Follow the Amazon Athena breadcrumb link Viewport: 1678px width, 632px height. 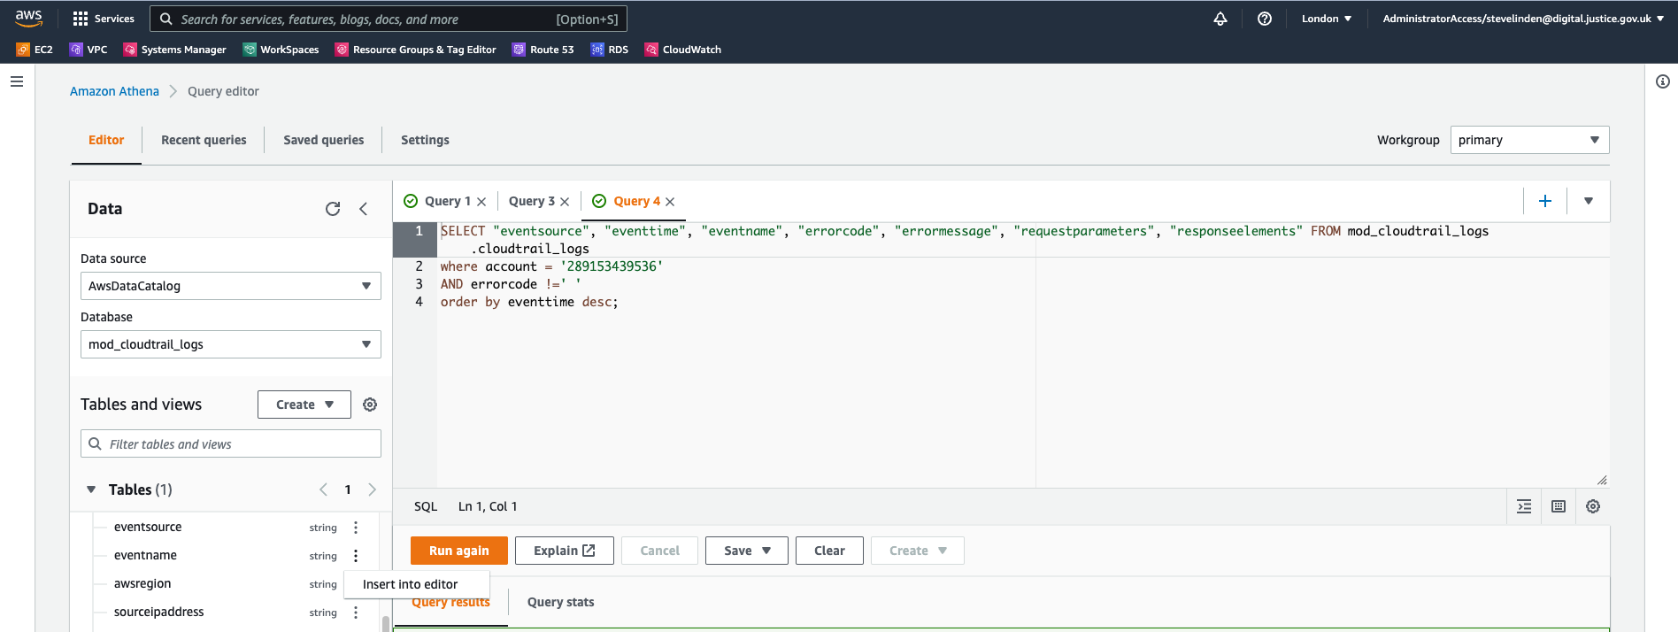[115, 91]
